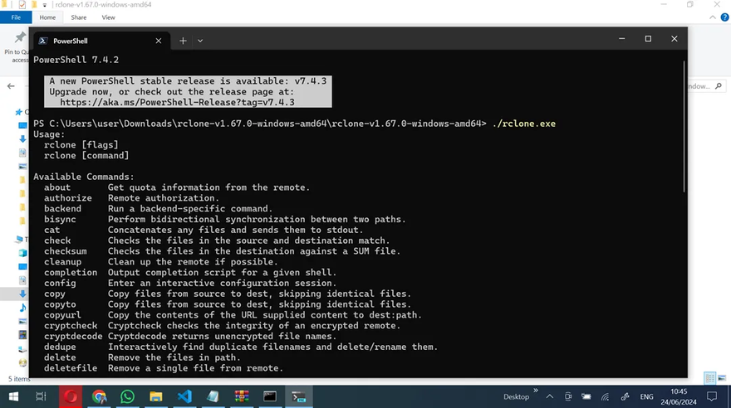Click the 'Available Commands:' heading
This screenshot has height=408, width=731.
(83, 177)
